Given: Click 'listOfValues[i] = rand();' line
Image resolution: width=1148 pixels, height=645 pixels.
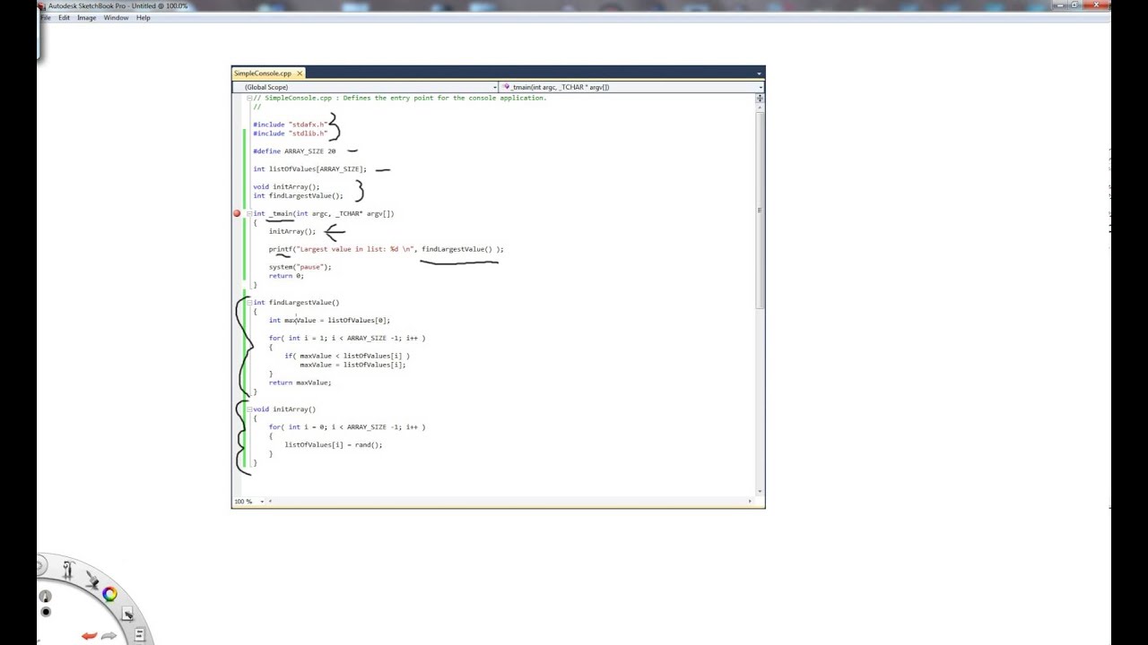Looking at the screenshot, I should tap(334, 444).
